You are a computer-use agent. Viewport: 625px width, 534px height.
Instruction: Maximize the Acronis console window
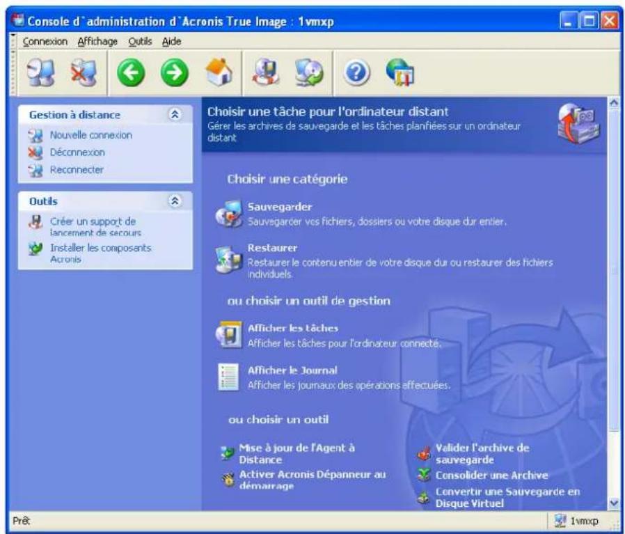pos(588,20)
